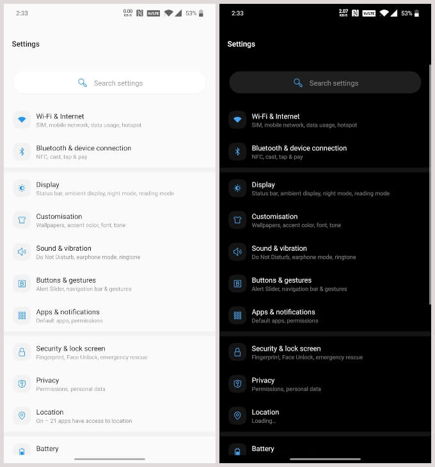The image size is (435, 467).
Task: Open Bluetooth & device connection in light theme
Action: 109,152
